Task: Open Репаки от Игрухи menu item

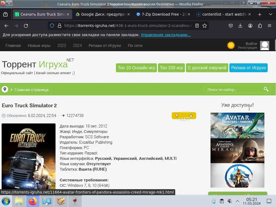Action: (x=105, y=45)
